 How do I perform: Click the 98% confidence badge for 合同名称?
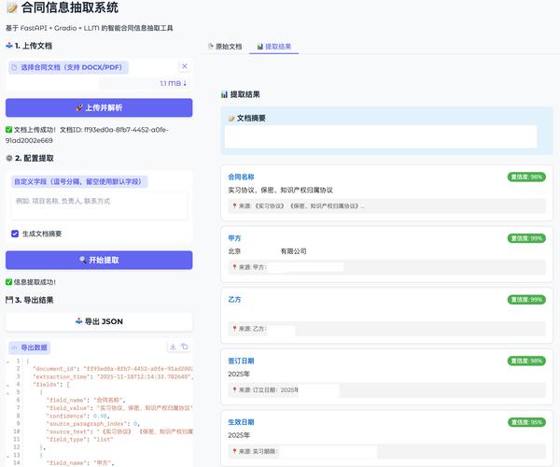click(526, 177)
